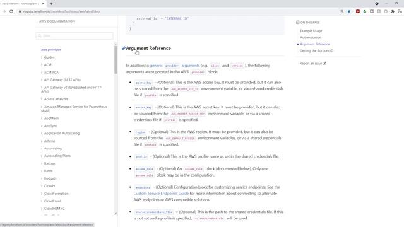Viewport: 404px width, 227px height.
Task: Open the Report an issue link
Action: (313, 63)
